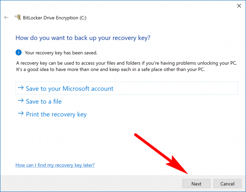Click the BitLocker key icon in the title
The height and width of the screenshot is (192, 246).
click(17, 17)
